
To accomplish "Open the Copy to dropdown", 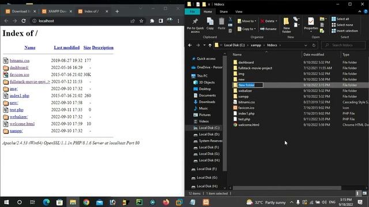I will point(246,29).
